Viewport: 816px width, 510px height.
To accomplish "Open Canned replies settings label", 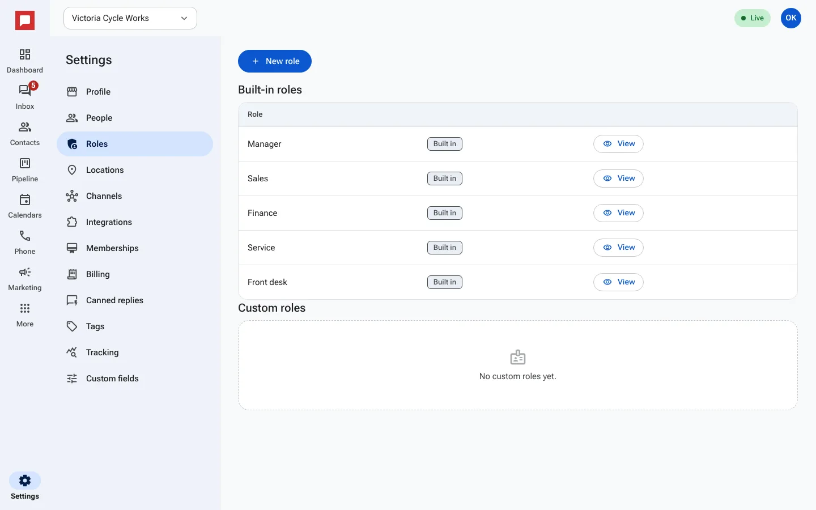I will [x=114, y=300].
